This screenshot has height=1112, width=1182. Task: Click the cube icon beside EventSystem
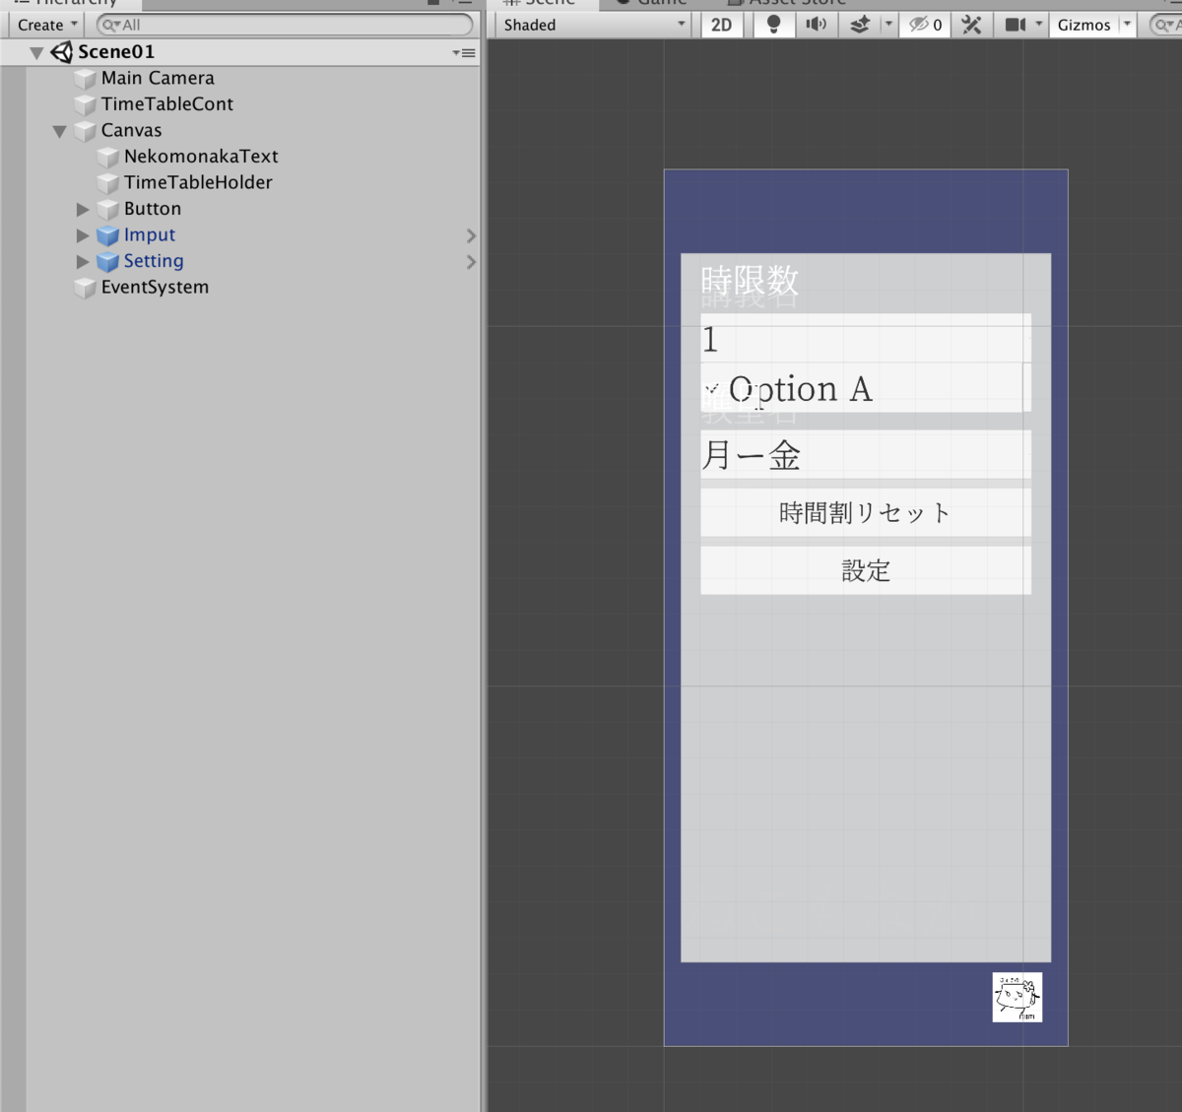[x=86, y=288]
